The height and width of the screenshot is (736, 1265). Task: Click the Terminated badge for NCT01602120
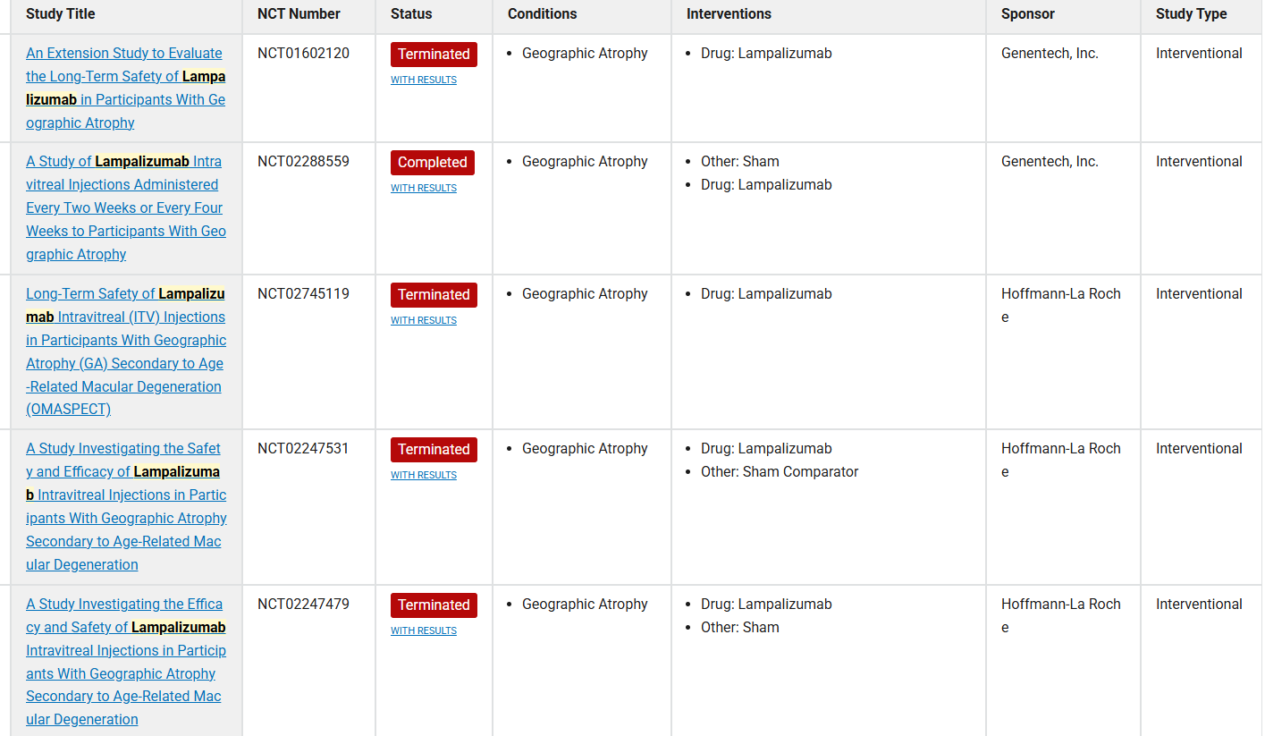point(434,55)
